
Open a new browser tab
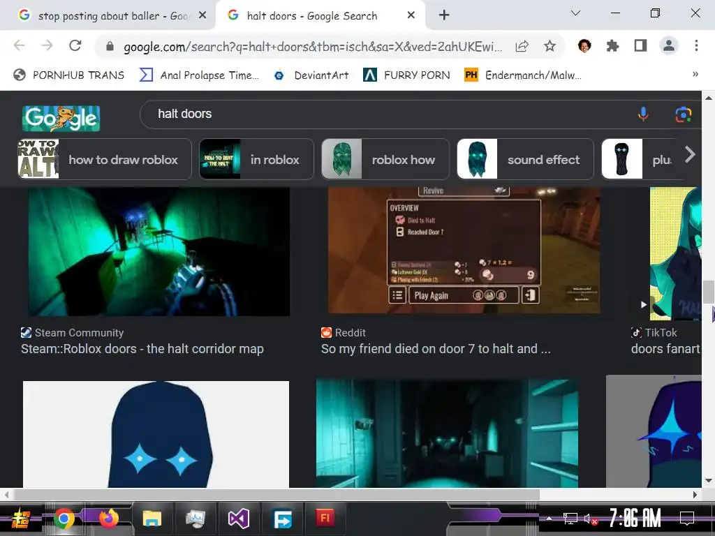[x=444, y=15]
